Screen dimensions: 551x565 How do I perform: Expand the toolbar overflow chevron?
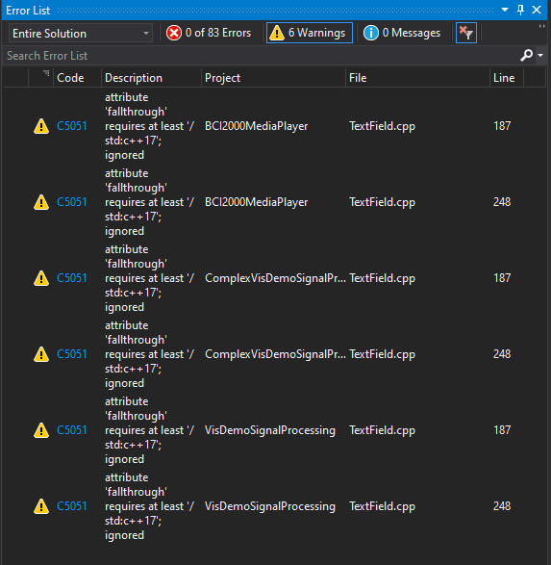541,27
